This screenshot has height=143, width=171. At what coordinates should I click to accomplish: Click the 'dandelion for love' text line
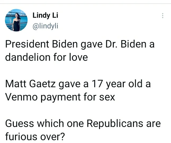46,57
